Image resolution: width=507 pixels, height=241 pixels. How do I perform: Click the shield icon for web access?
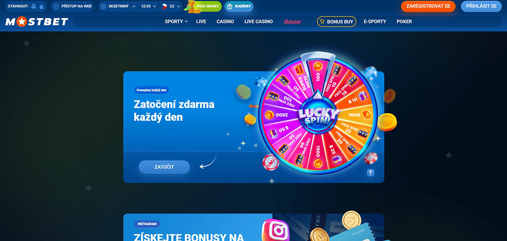(x=56, y=6)
